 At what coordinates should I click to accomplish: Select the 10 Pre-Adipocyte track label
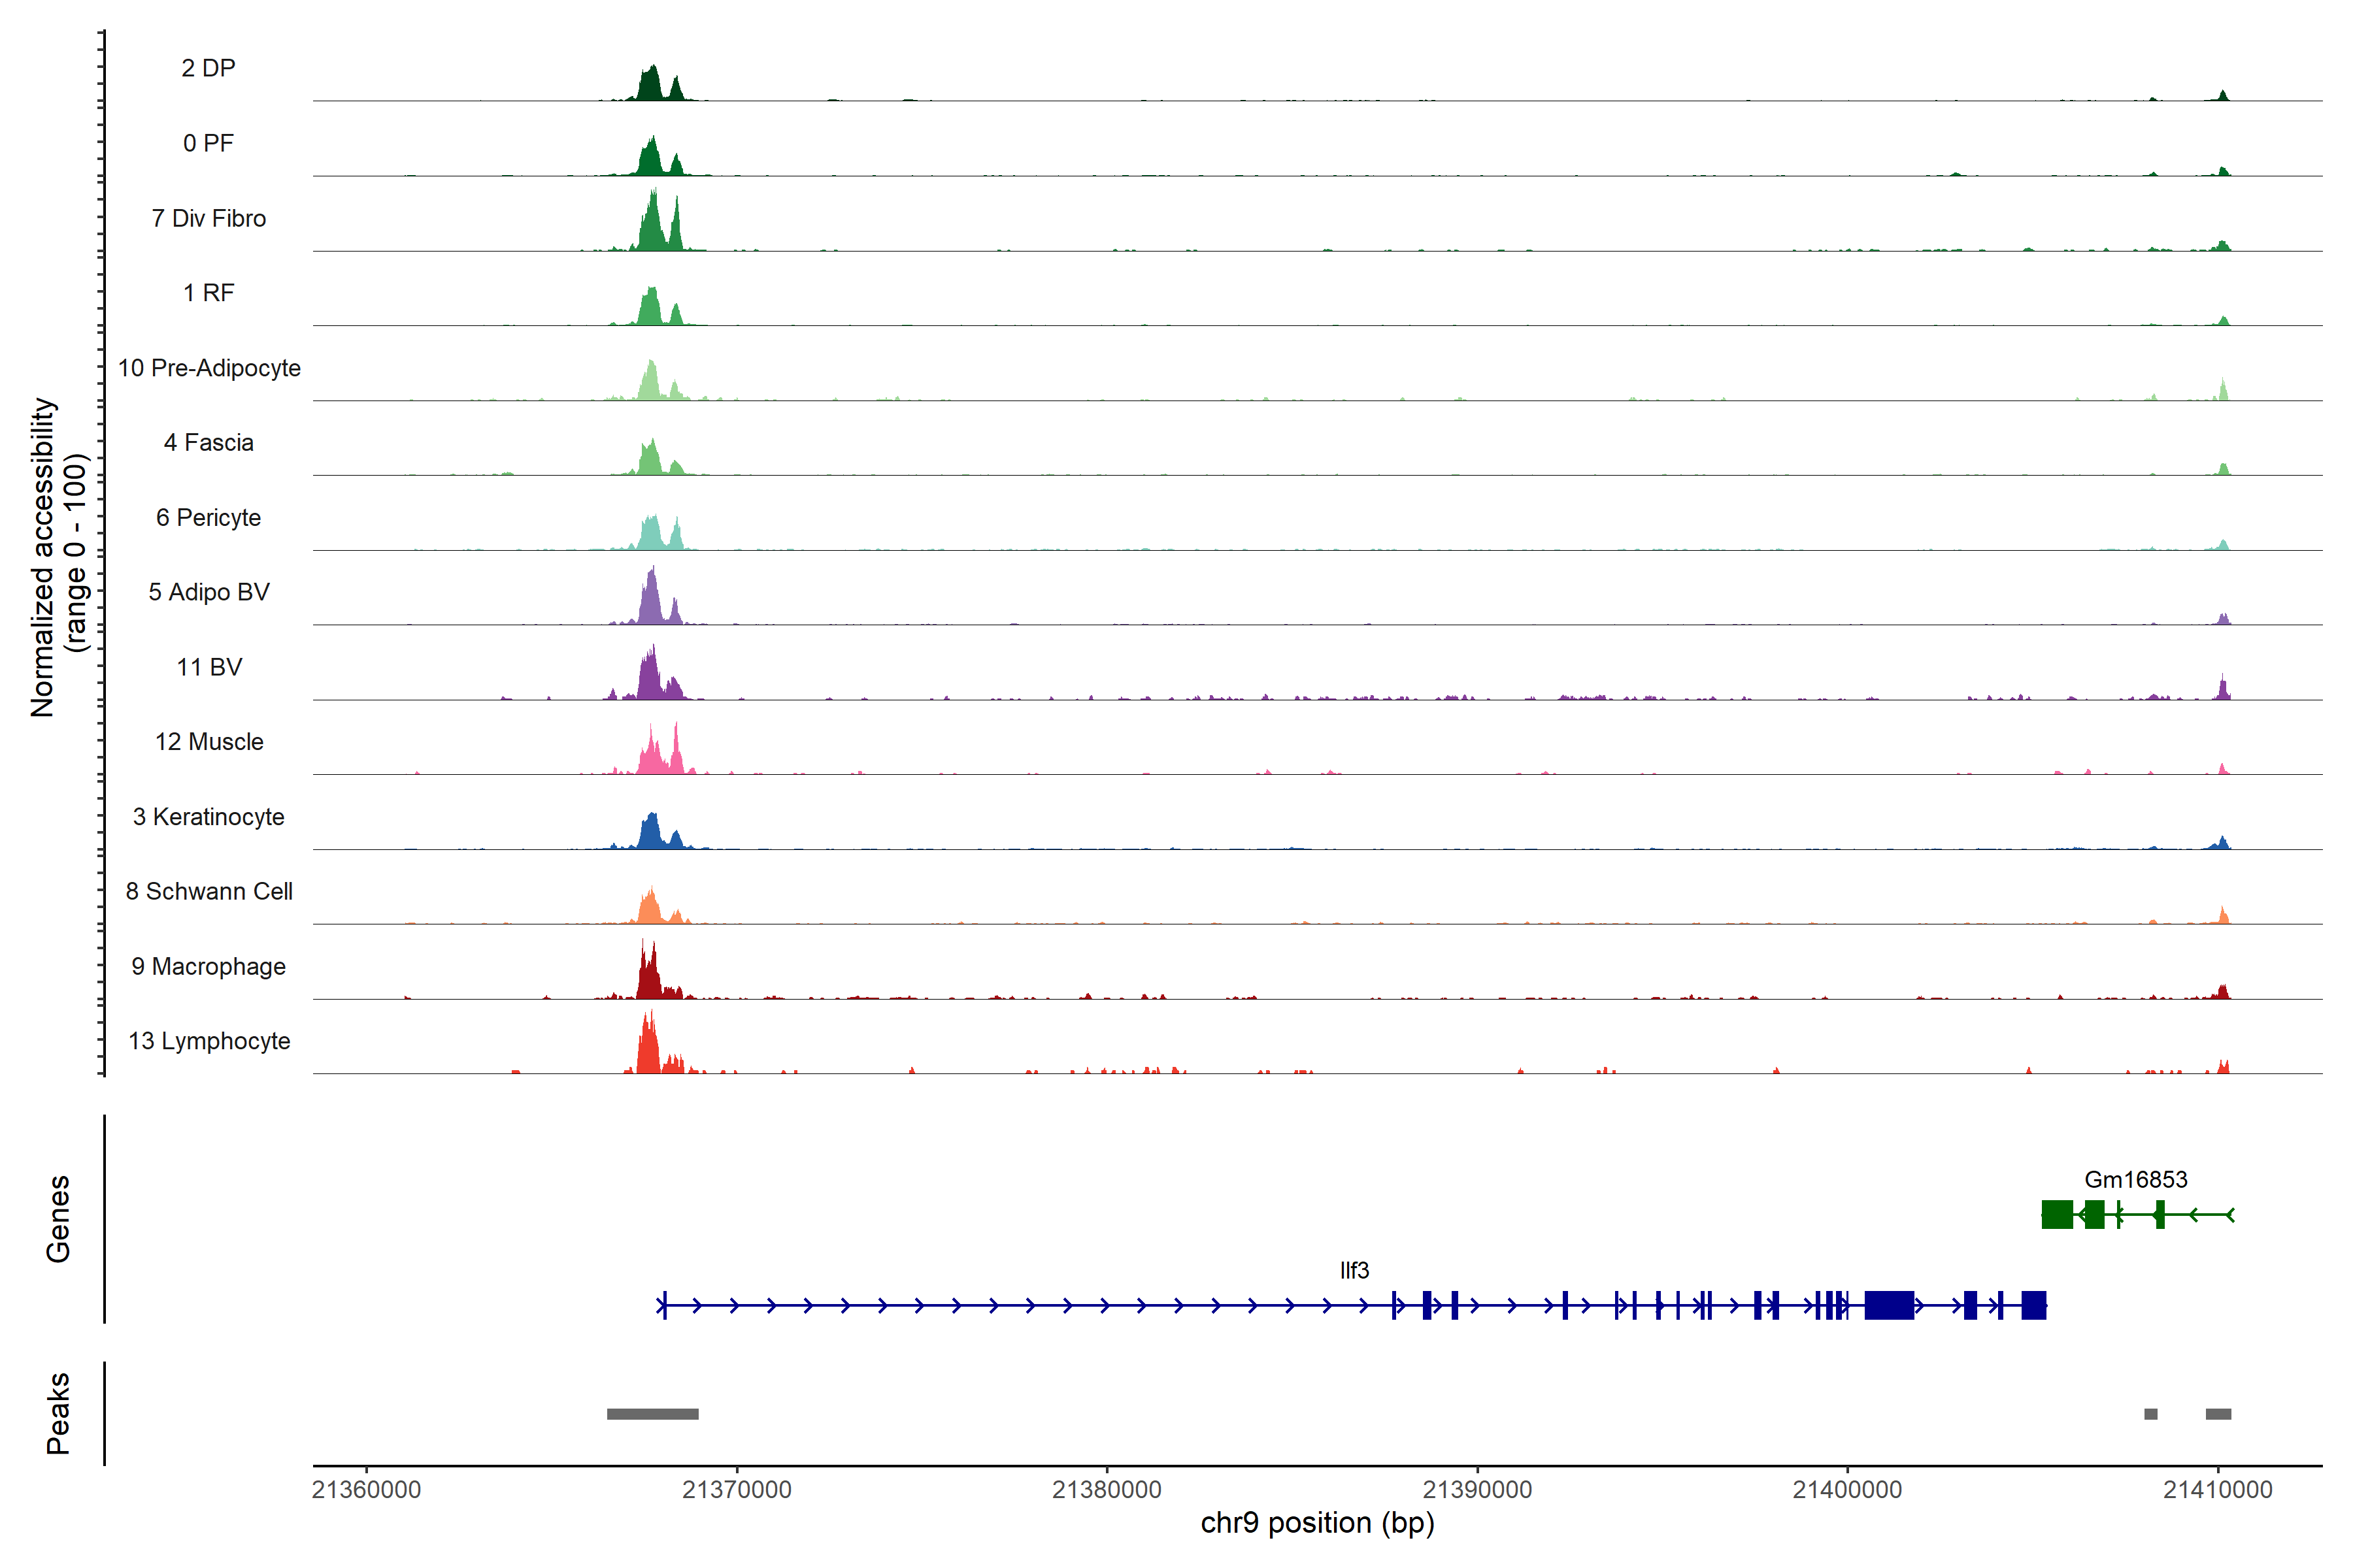click(x=209, y=368)
